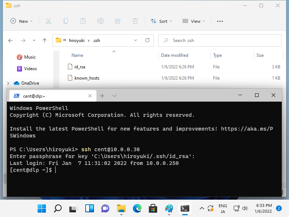Click the Cut scissors icon in toolbar
Viewport: 289px width, 217px height.
click(x=48, y=21)
